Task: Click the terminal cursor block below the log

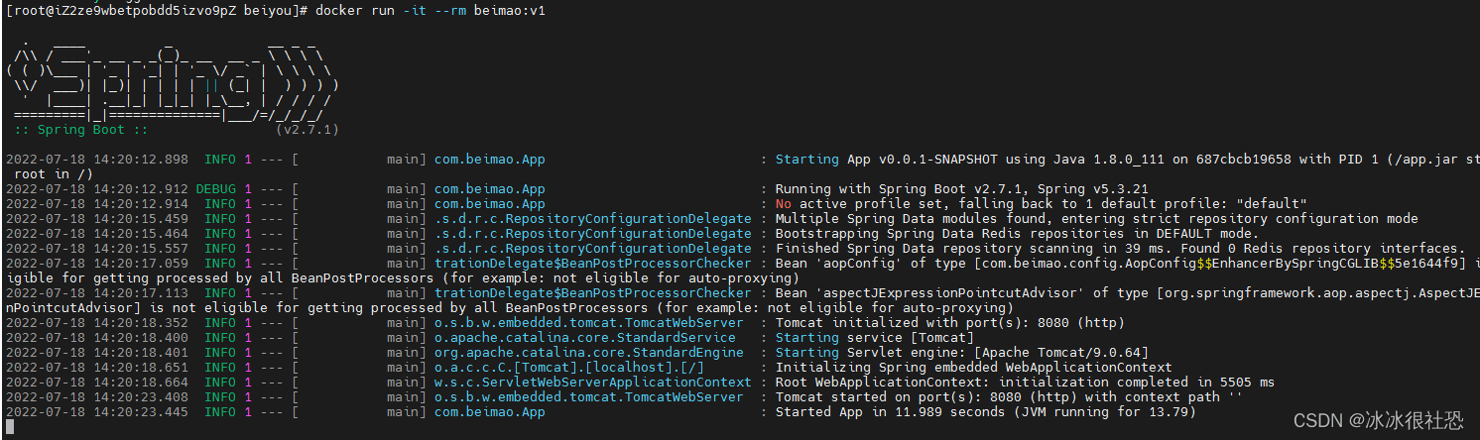Action: [x=10, y=427]
